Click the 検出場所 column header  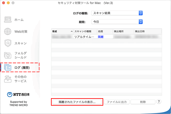123,31
